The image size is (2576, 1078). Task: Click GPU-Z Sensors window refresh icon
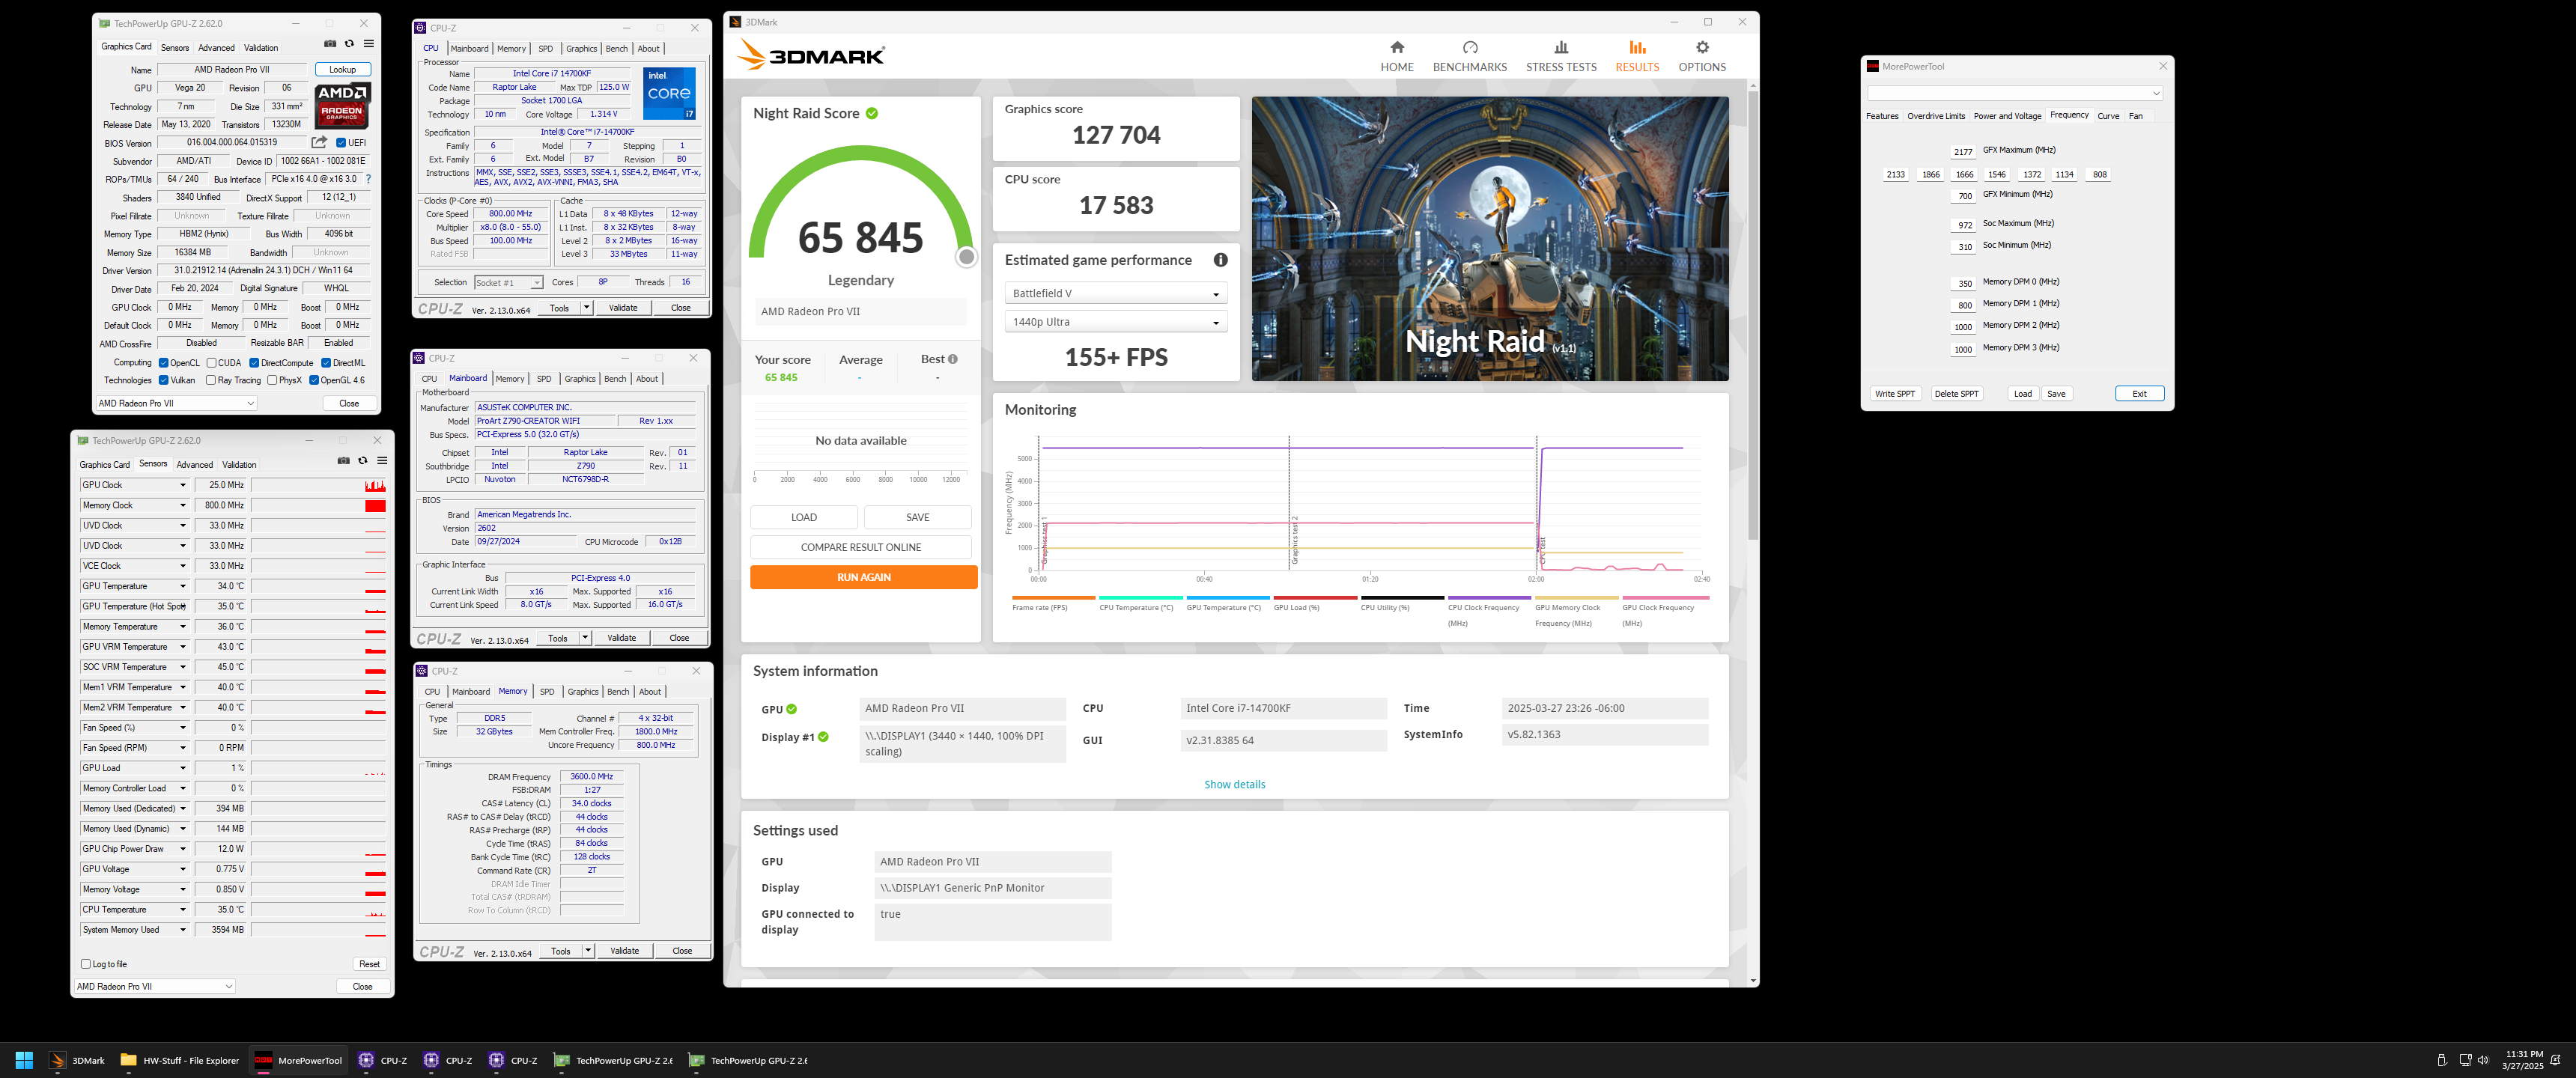(x=362, y=461)
